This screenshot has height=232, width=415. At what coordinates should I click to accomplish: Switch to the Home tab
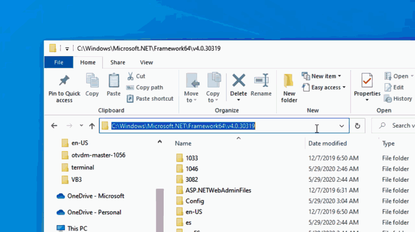click(x=88, y=62)
